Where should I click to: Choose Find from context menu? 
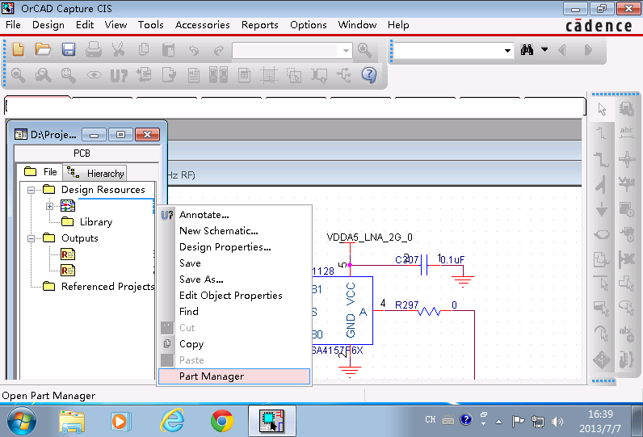click(234, 312)
